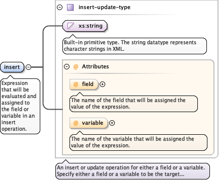The image size is (219, 181).
Task: Collapse the insert-update-type complex type
Action: 59,8
